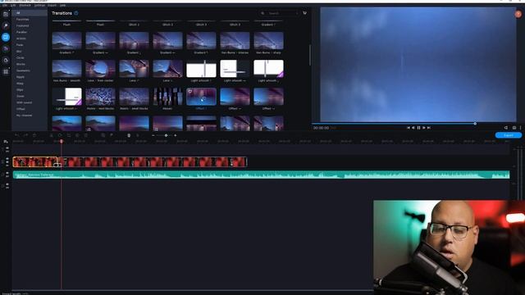The height and width of the screenshot is (295, 525).
Task: Select the Parallax category
Action: click(22, 32)
